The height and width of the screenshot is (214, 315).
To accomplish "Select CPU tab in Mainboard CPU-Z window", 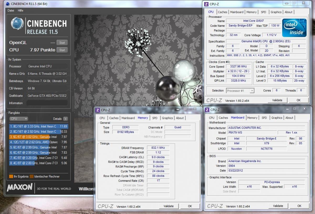I will click(211, 118).
